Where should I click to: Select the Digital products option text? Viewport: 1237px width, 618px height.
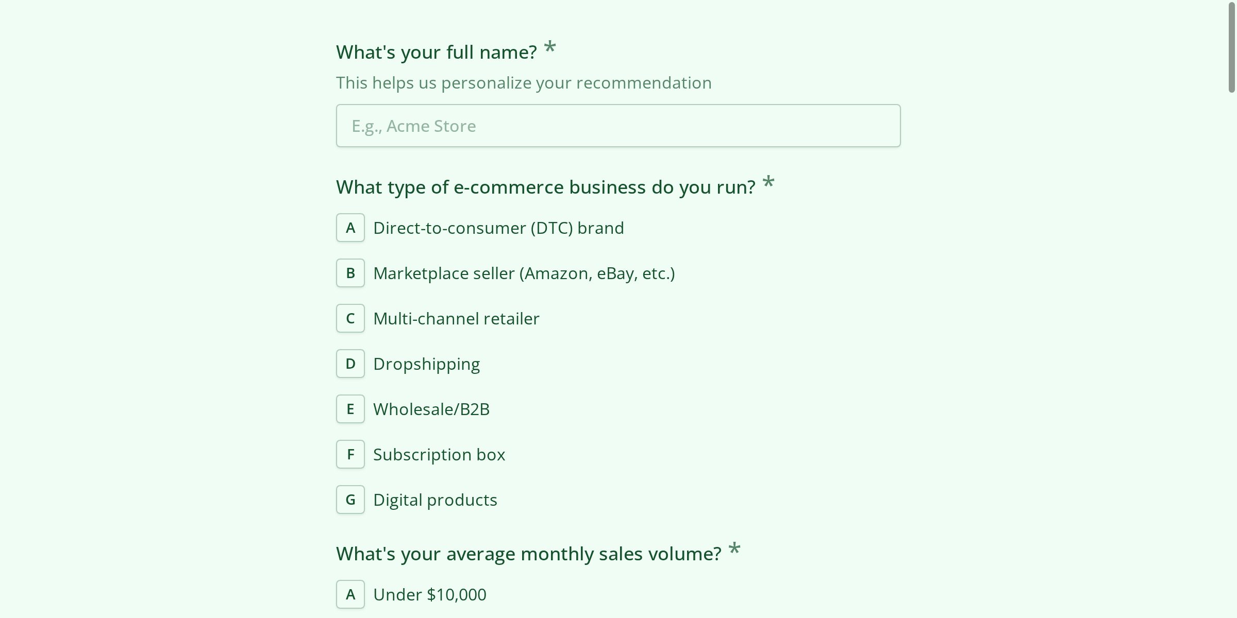click(435, 500)
